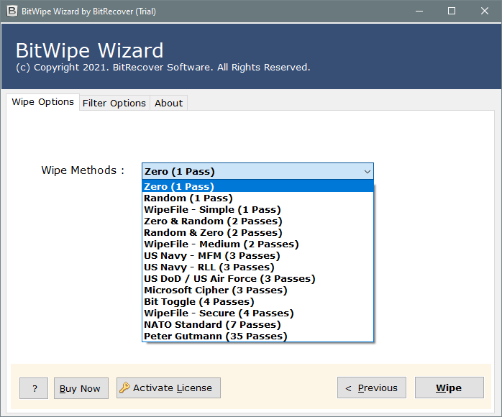Click the key icon on Activate License

tap(124, 388)
